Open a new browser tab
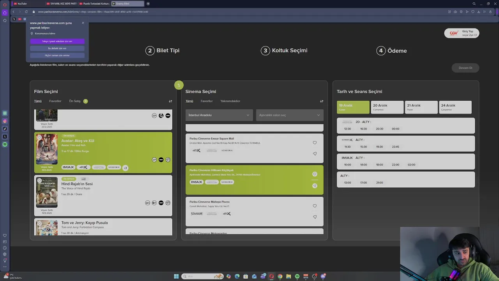The image size is (499, 281). click(148, 4)
